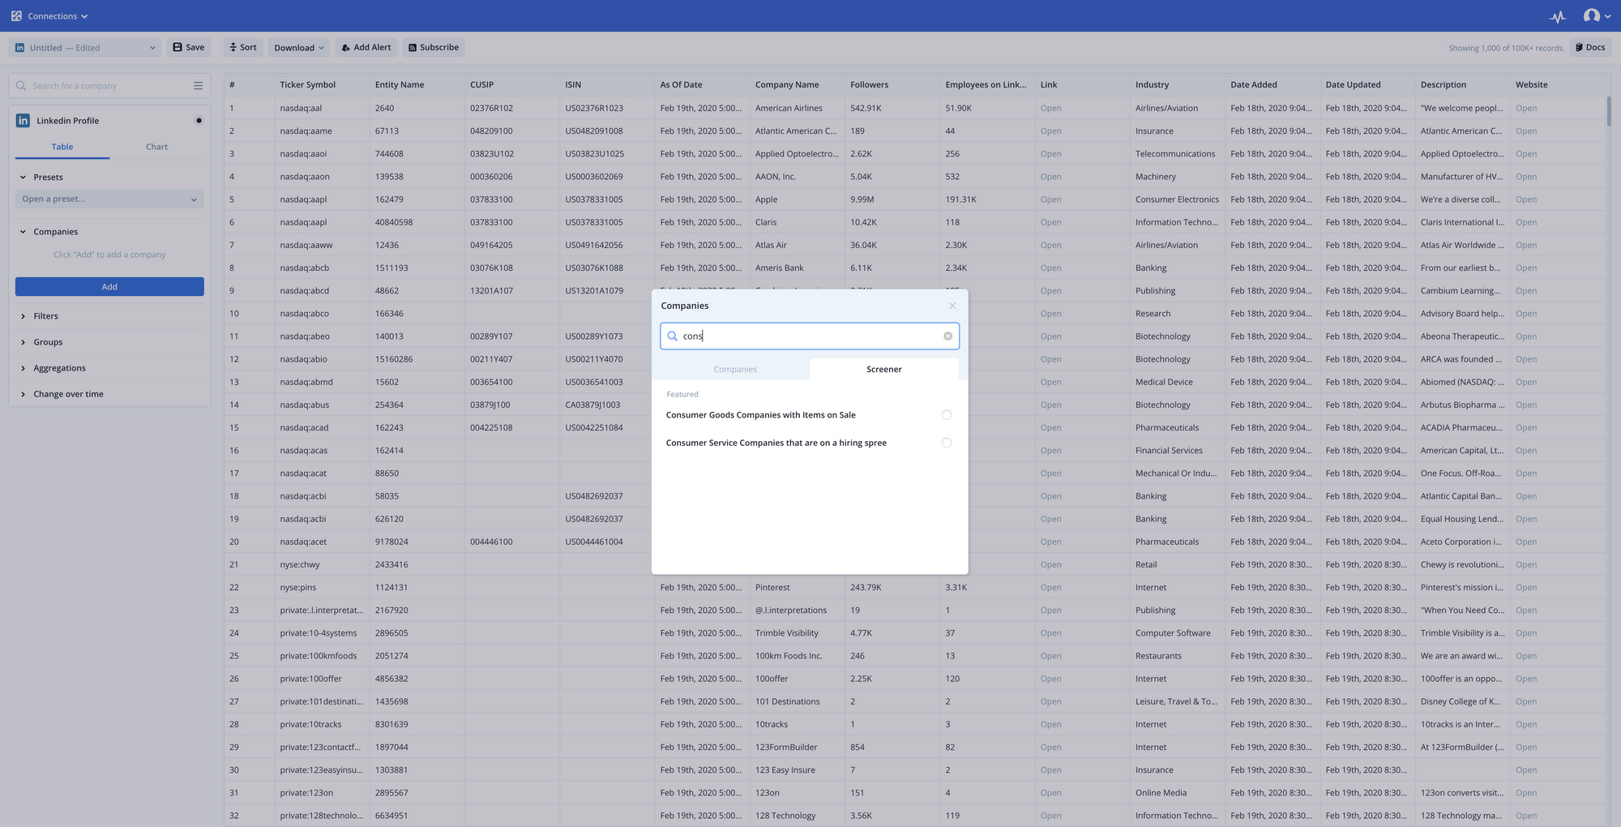Viewport: 1621px width, 827px height.
Task: Click the Consumer Electronics industry cell
Action: pos(1177,199)
